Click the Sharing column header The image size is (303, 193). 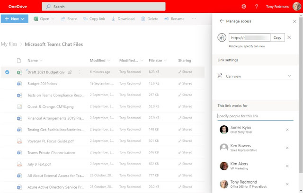185,61
